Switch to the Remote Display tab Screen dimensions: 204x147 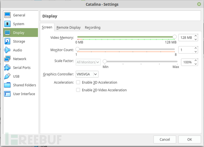pos(69,28)
